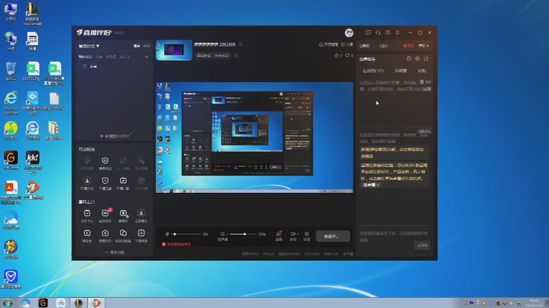Screen dimensions: 549x308
Task: Open the Recycle Bin on desktop
Action: [11, 71]
